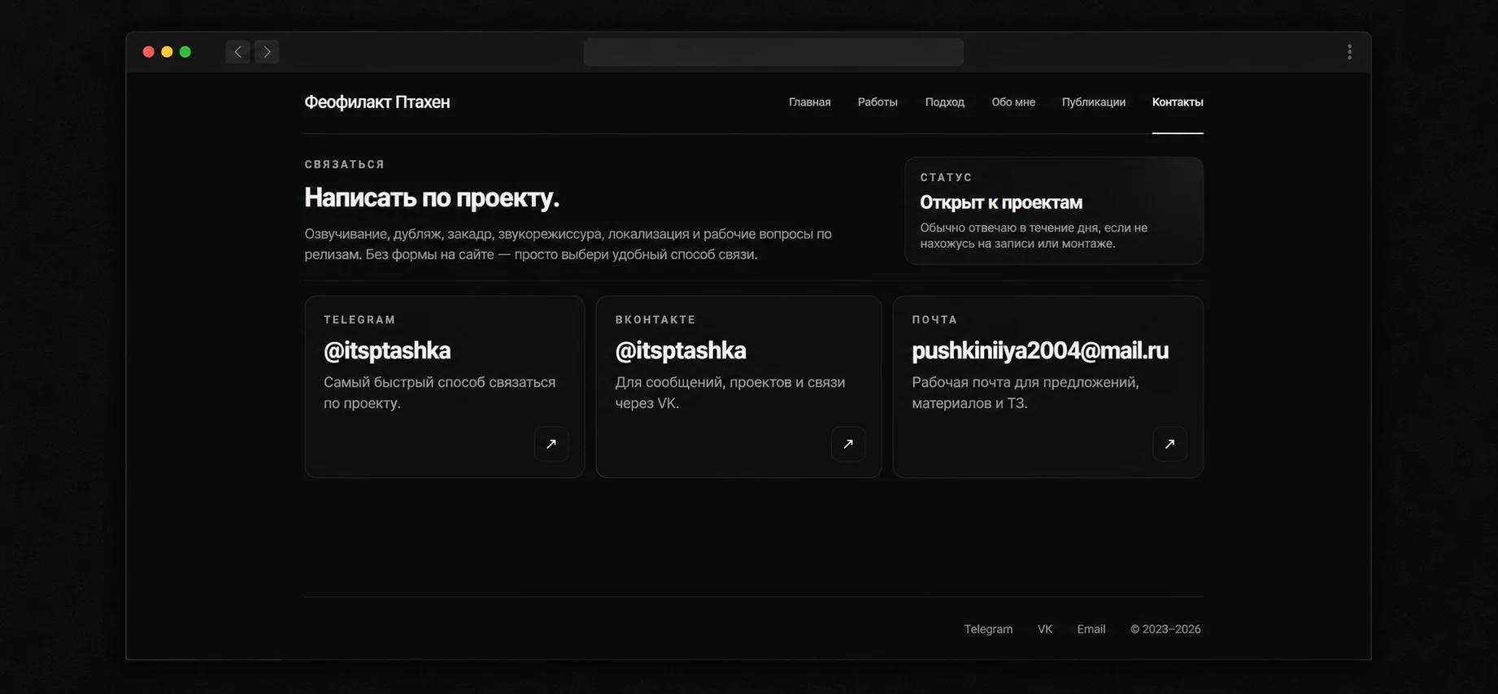
Task: Go to the Главная page
Action: pos(810,102)
